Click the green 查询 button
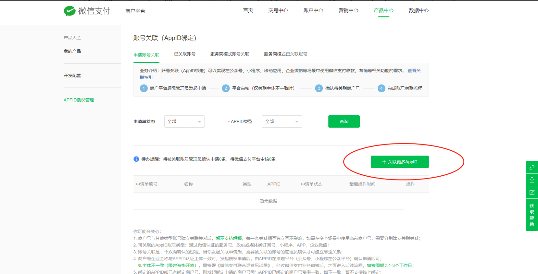This screenshot has height=274, width=538. click(344, 121)
